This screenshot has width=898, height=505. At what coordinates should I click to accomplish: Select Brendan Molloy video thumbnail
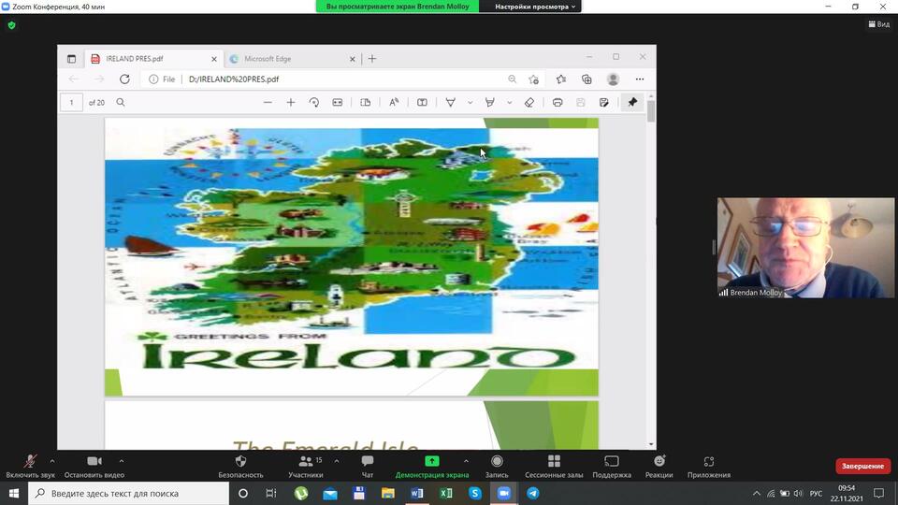coord(805,248)
